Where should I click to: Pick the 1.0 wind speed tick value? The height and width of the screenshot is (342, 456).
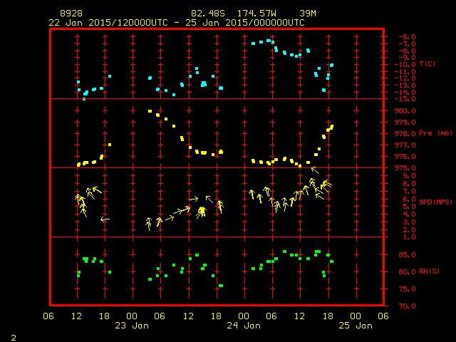[x=409, y=237]
